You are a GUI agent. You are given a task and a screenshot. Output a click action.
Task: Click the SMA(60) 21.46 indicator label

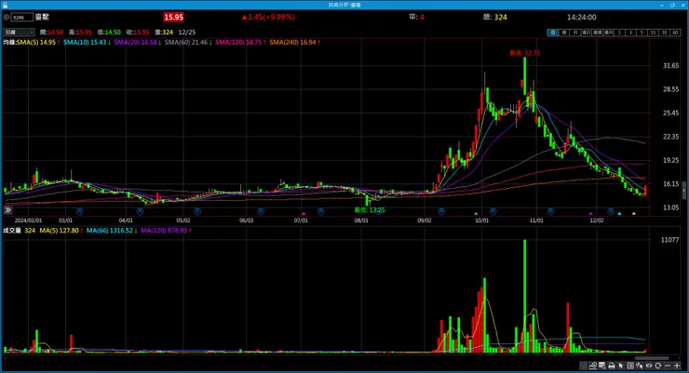point(188,42)
